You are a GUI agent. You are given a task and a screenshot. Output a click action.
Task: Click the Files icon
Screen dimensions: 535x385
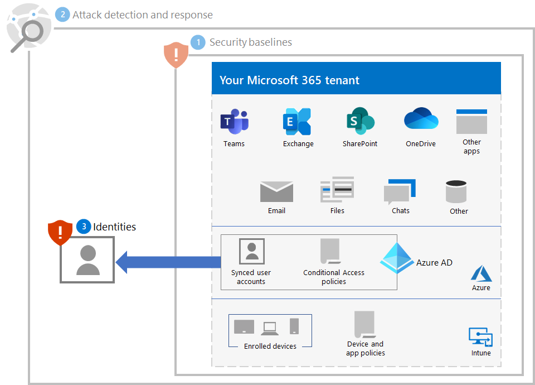point(337,190)
